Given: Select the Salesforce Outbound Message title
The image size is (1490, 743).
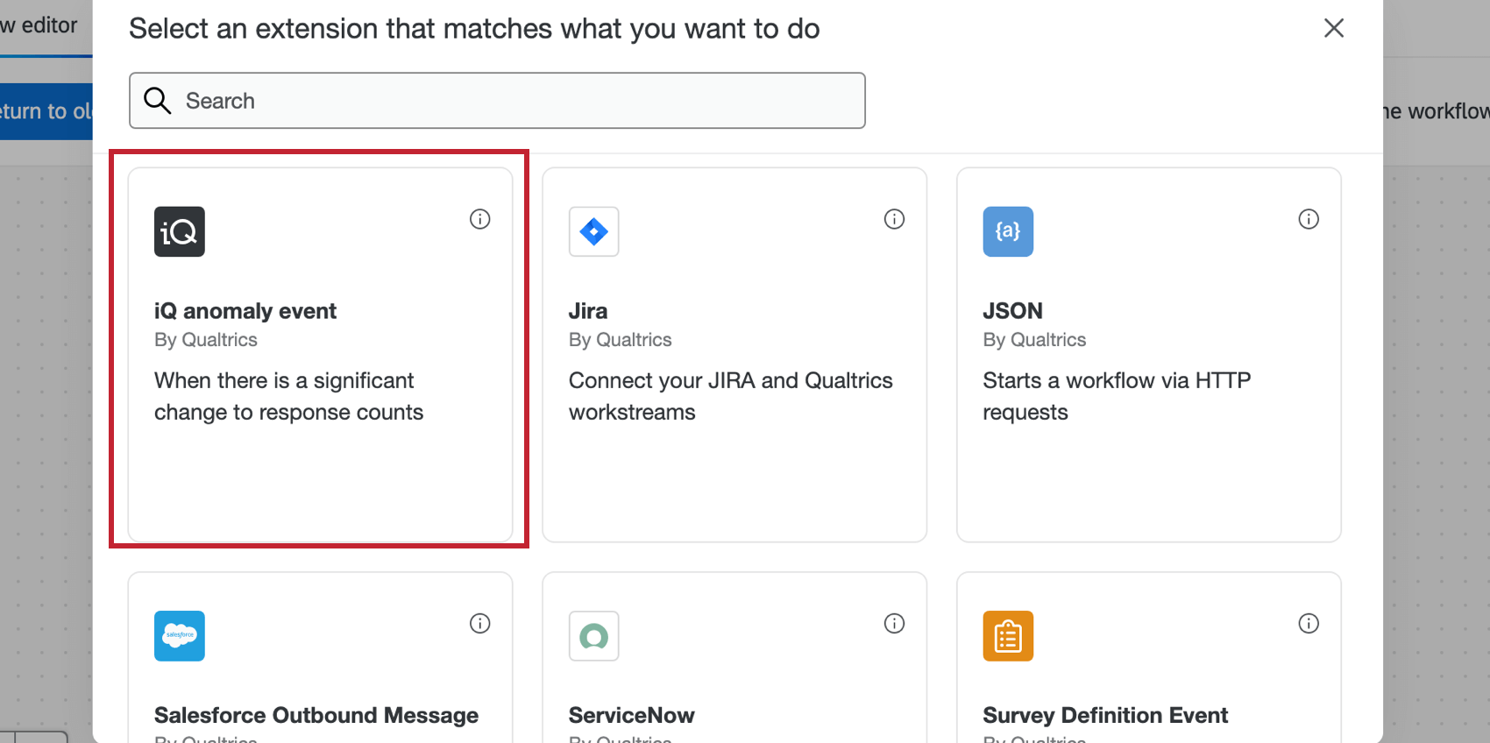Looking at the screenshot, I should tap(316, 716).
